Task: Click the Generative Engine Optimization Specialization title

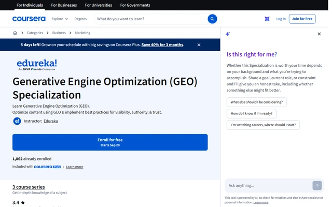Action: coord(105,88)
